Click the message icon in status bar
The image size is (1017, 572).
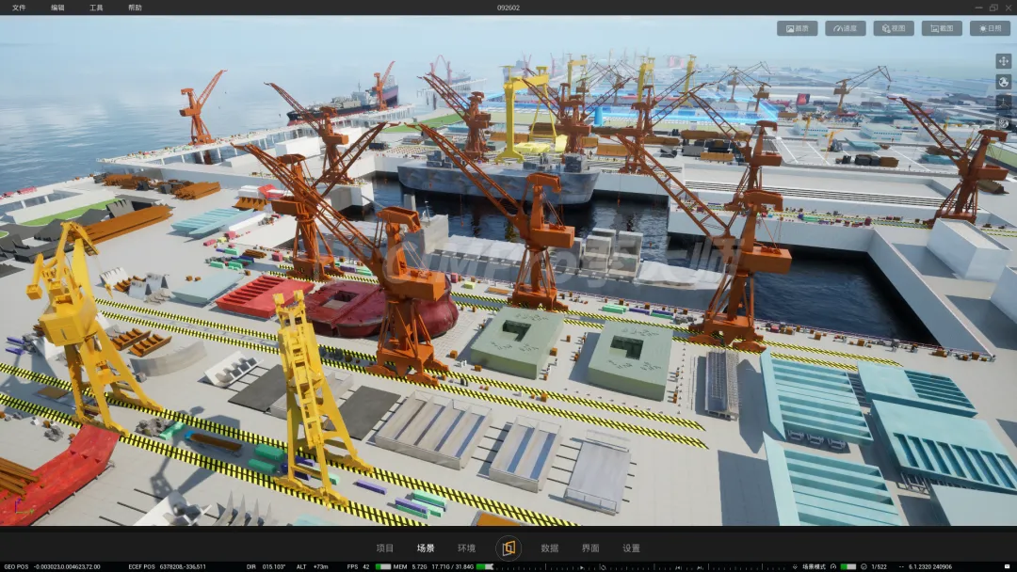[1008, 566]
